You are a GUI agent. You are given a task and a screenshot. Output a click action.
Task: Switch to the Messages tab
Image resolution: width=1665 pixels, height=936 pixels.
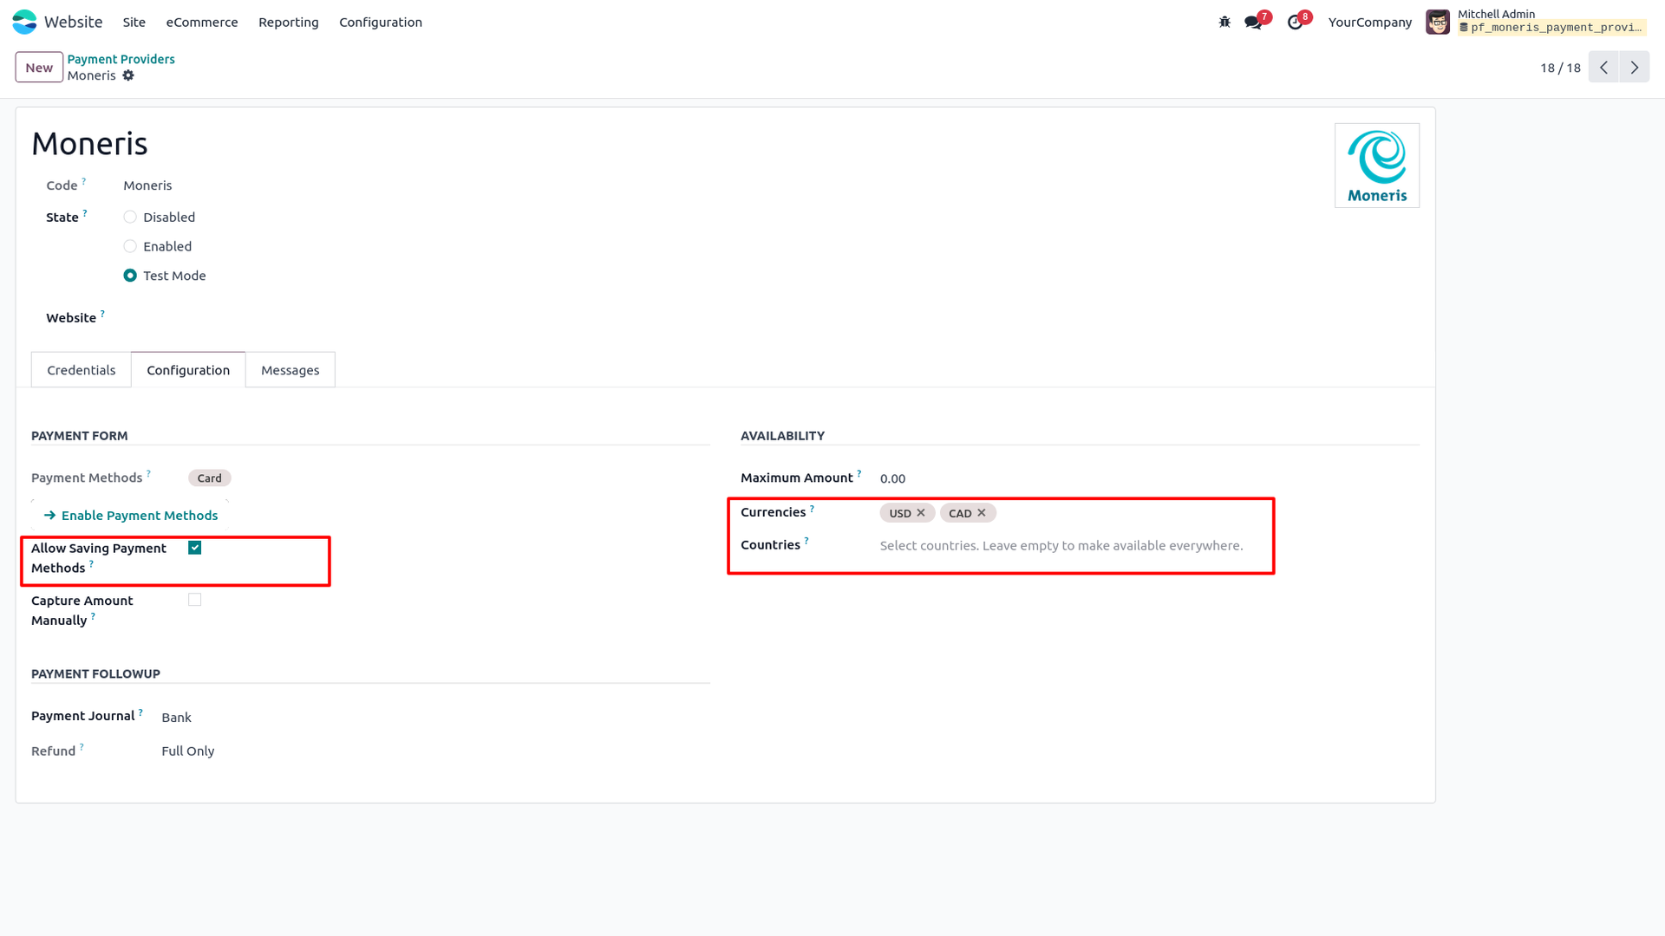click(291, 370)
